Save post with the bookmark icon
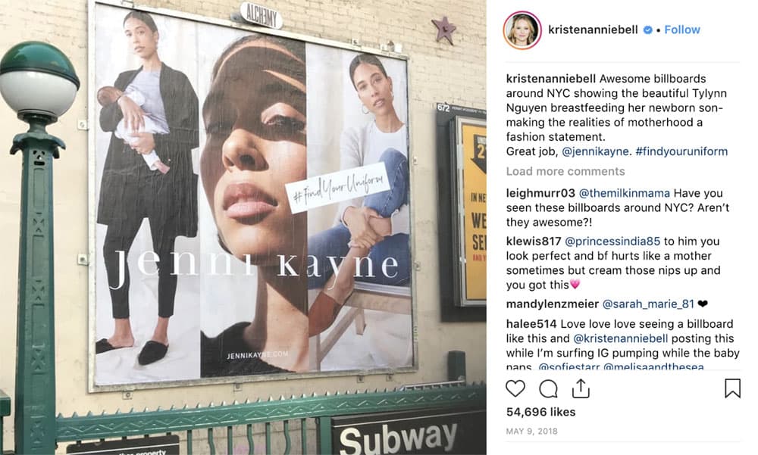This screenshot has width=758, height=455. tap(732, 388)
